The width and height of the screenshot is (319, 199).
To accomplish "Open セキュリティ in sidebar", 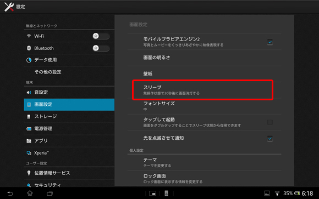I will click(69, 183).
